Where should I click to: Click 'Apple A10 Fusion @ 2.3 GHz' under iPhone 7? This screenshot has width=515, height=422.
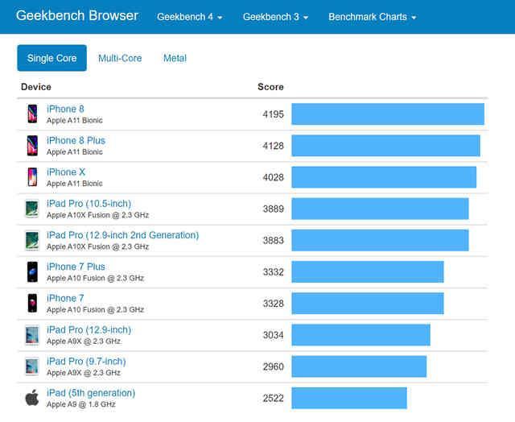point(95,309)
